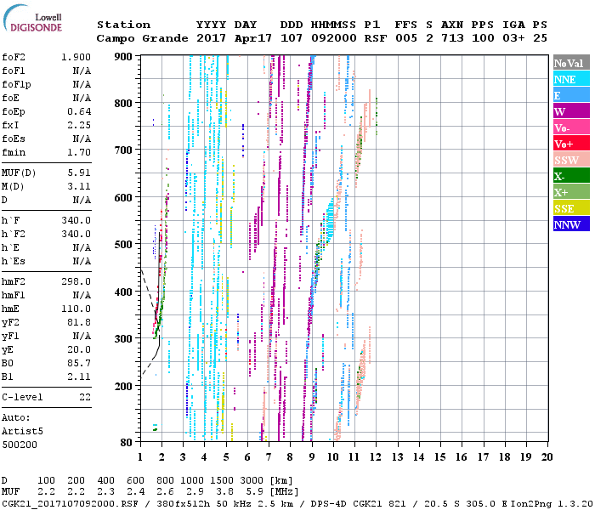Screen dimensions: 595x510
Task: Click the B0 value 85.7
Action: click(79, 363)
